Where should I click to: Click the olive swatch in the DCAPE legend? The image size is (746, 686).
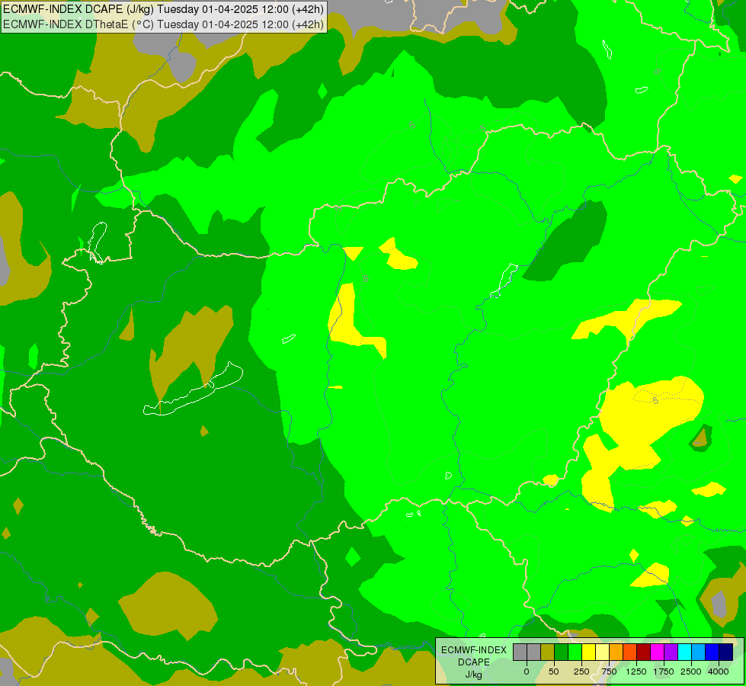coord(547,652)
